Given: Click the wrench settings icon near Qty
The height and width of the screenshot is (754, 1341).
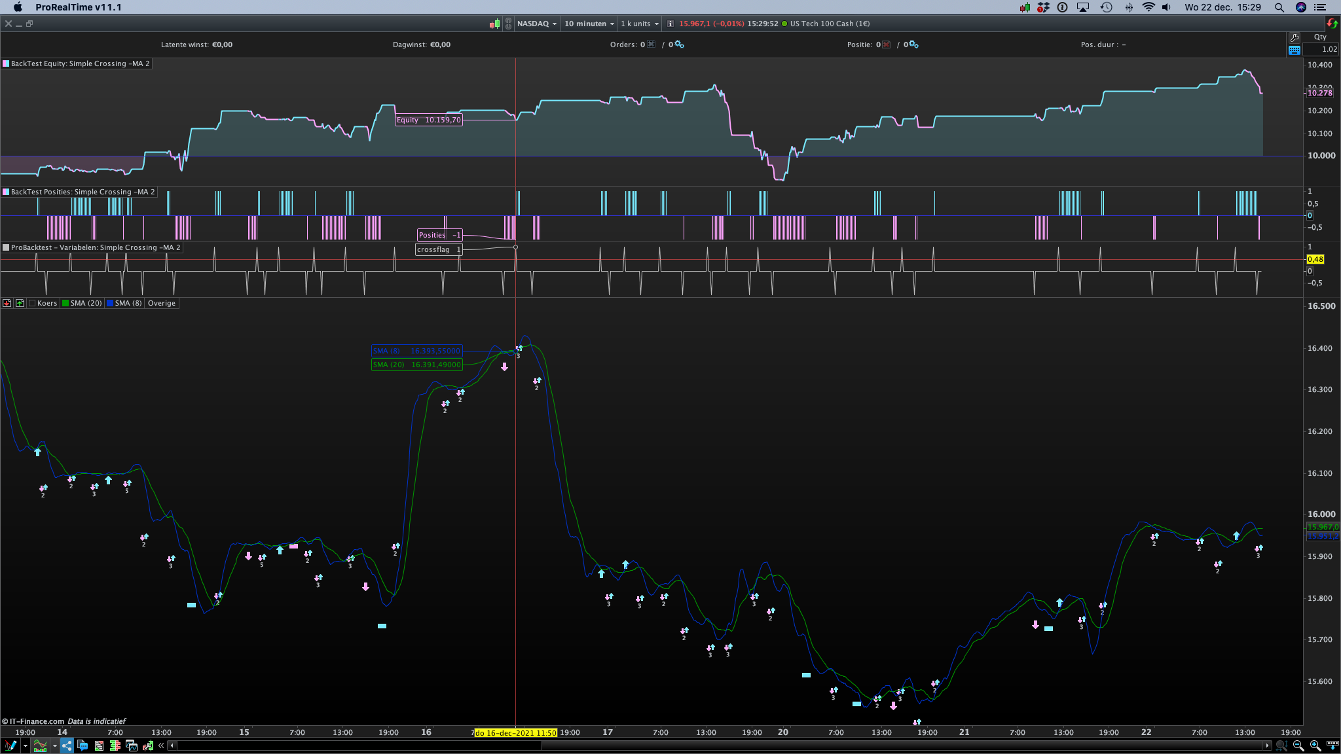Looking at the screenshot, I should pyautogui.click(x=1295, y=38).
